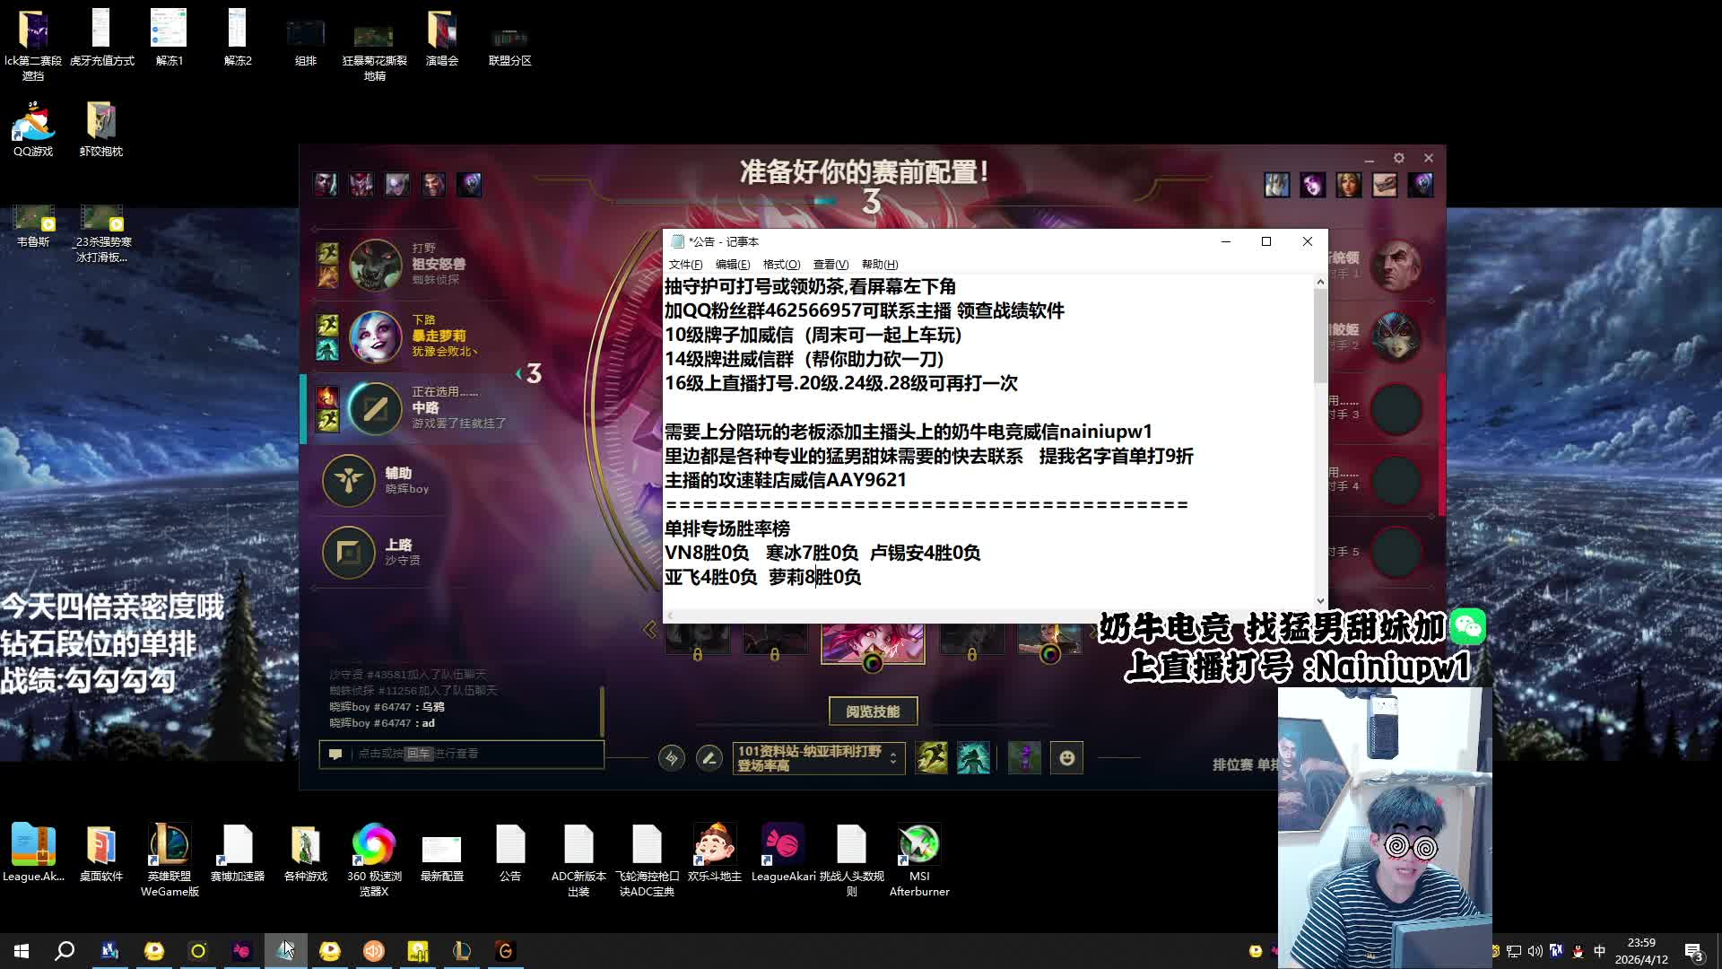Open the 格式(O) menu in Notepad

click(x=781, y=265)
